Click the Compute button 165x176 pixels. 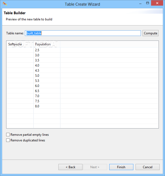(151, 33)
